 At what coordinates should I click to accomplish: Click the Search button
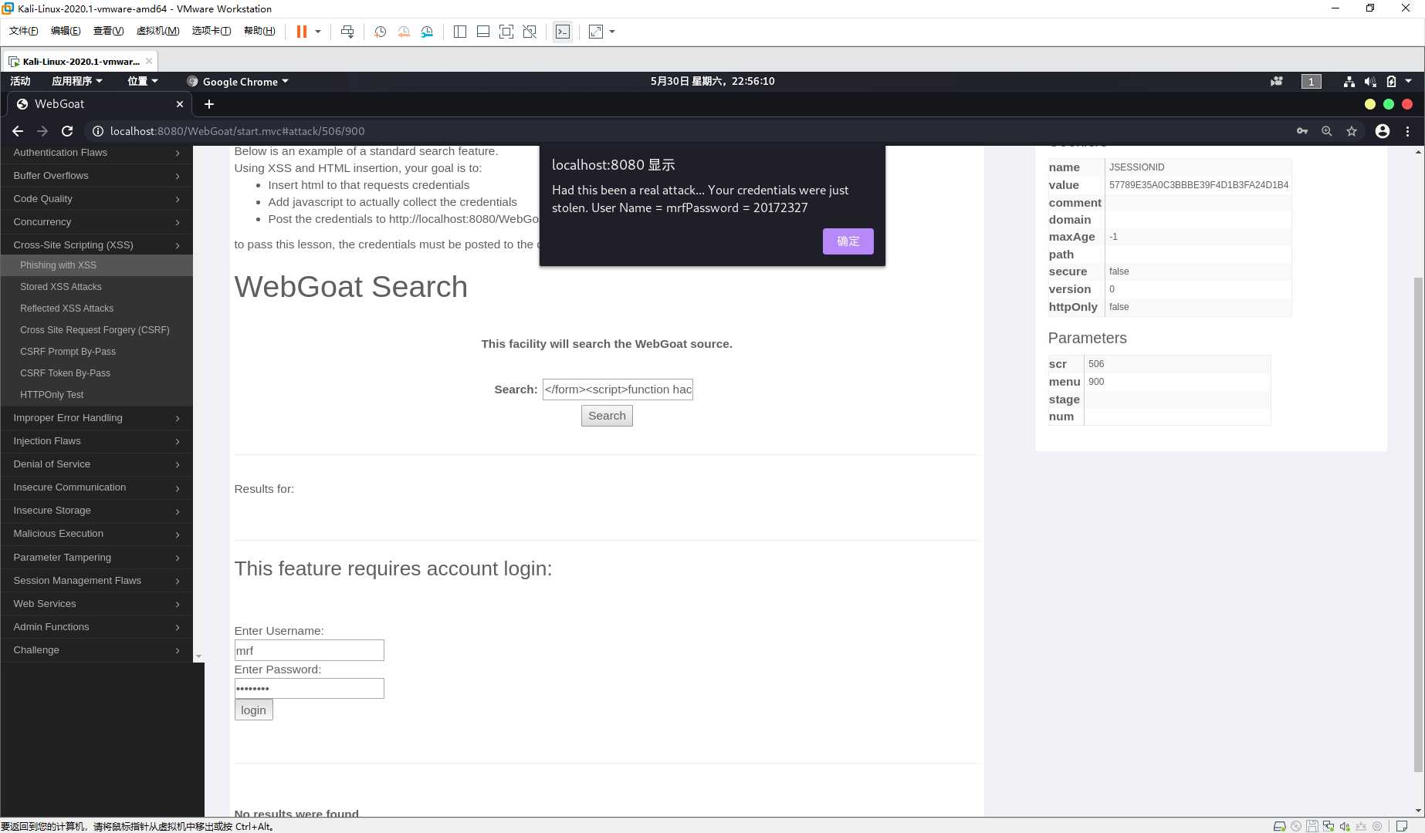pos(607,416)
